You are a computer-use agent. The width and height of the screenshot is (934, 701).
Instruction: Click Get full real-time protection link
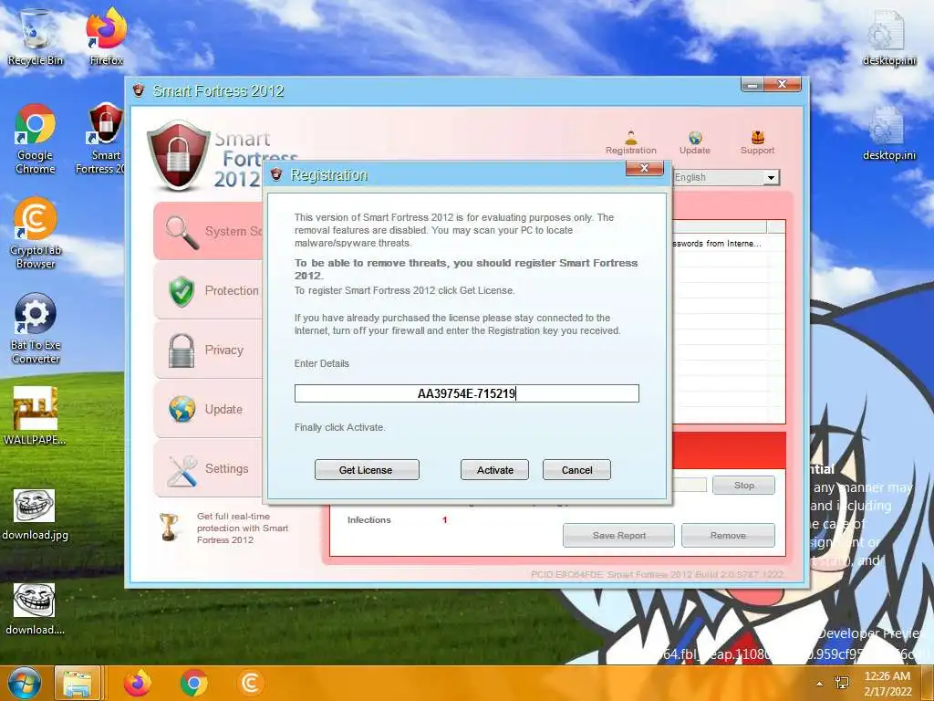coord(242,528)
